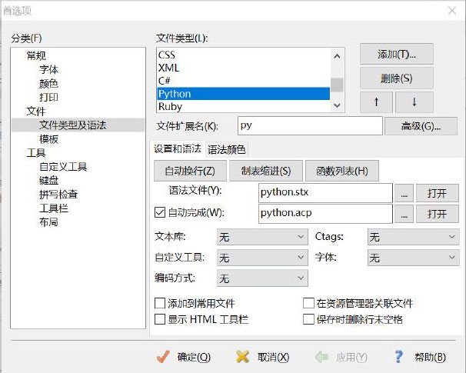Expand the 编码方式 dropdown

pyautogui.click(x=262, y=278)
